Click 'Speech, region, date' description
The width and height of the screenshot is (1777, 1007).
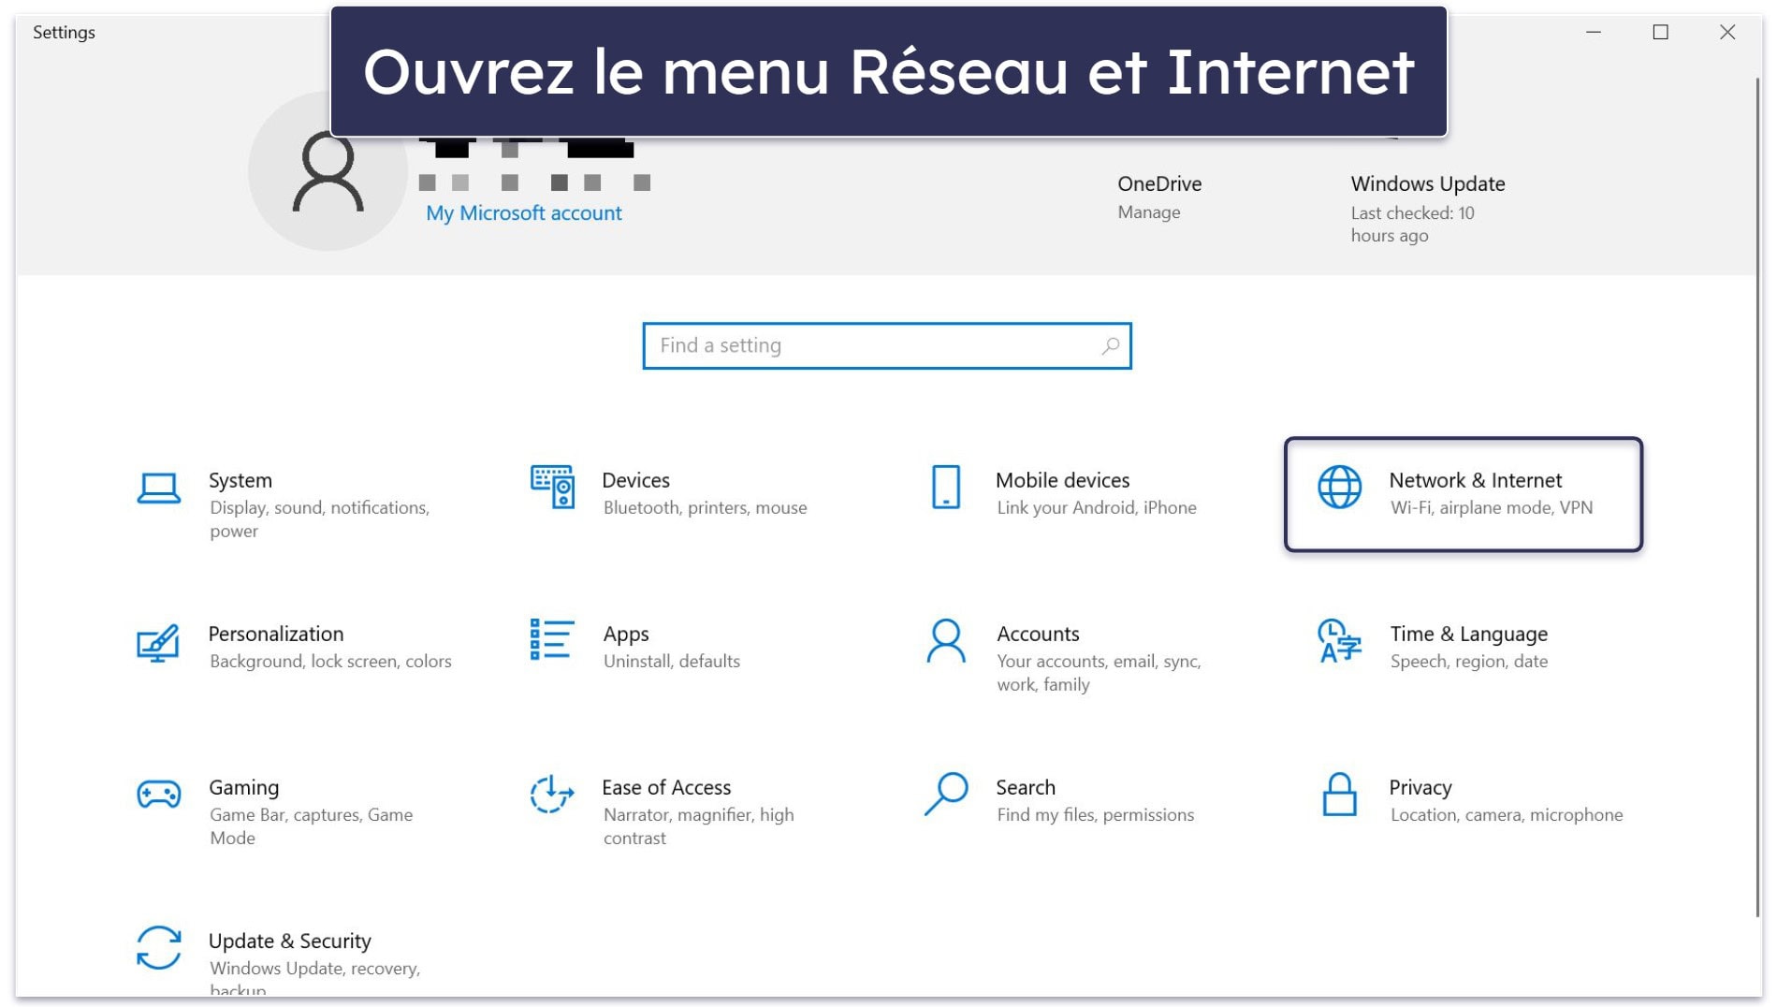pos(1468,662)
